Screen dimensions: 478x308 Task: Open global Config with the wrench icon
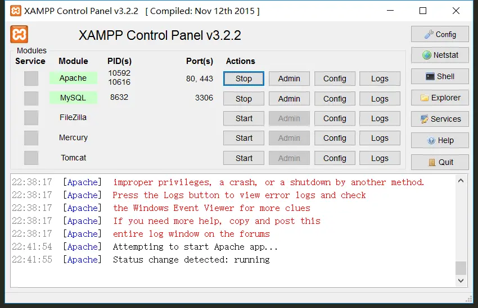click(x=440, y=34)
